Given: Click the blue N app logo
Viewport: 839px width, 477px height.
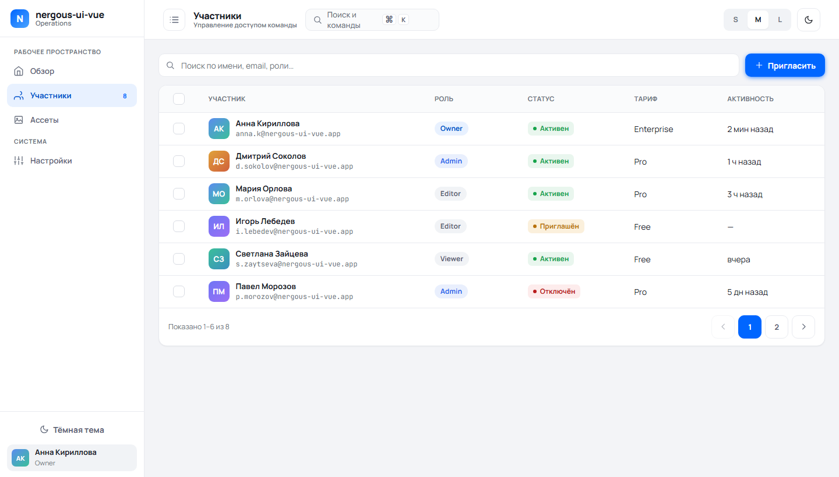Looking at the screenshot, I should click(20, 19).
